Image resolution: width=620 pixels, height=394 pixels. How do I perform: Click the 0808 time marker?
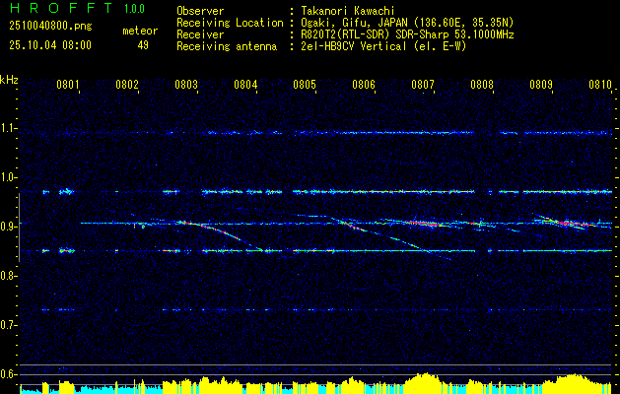click(x=482, y=85)
